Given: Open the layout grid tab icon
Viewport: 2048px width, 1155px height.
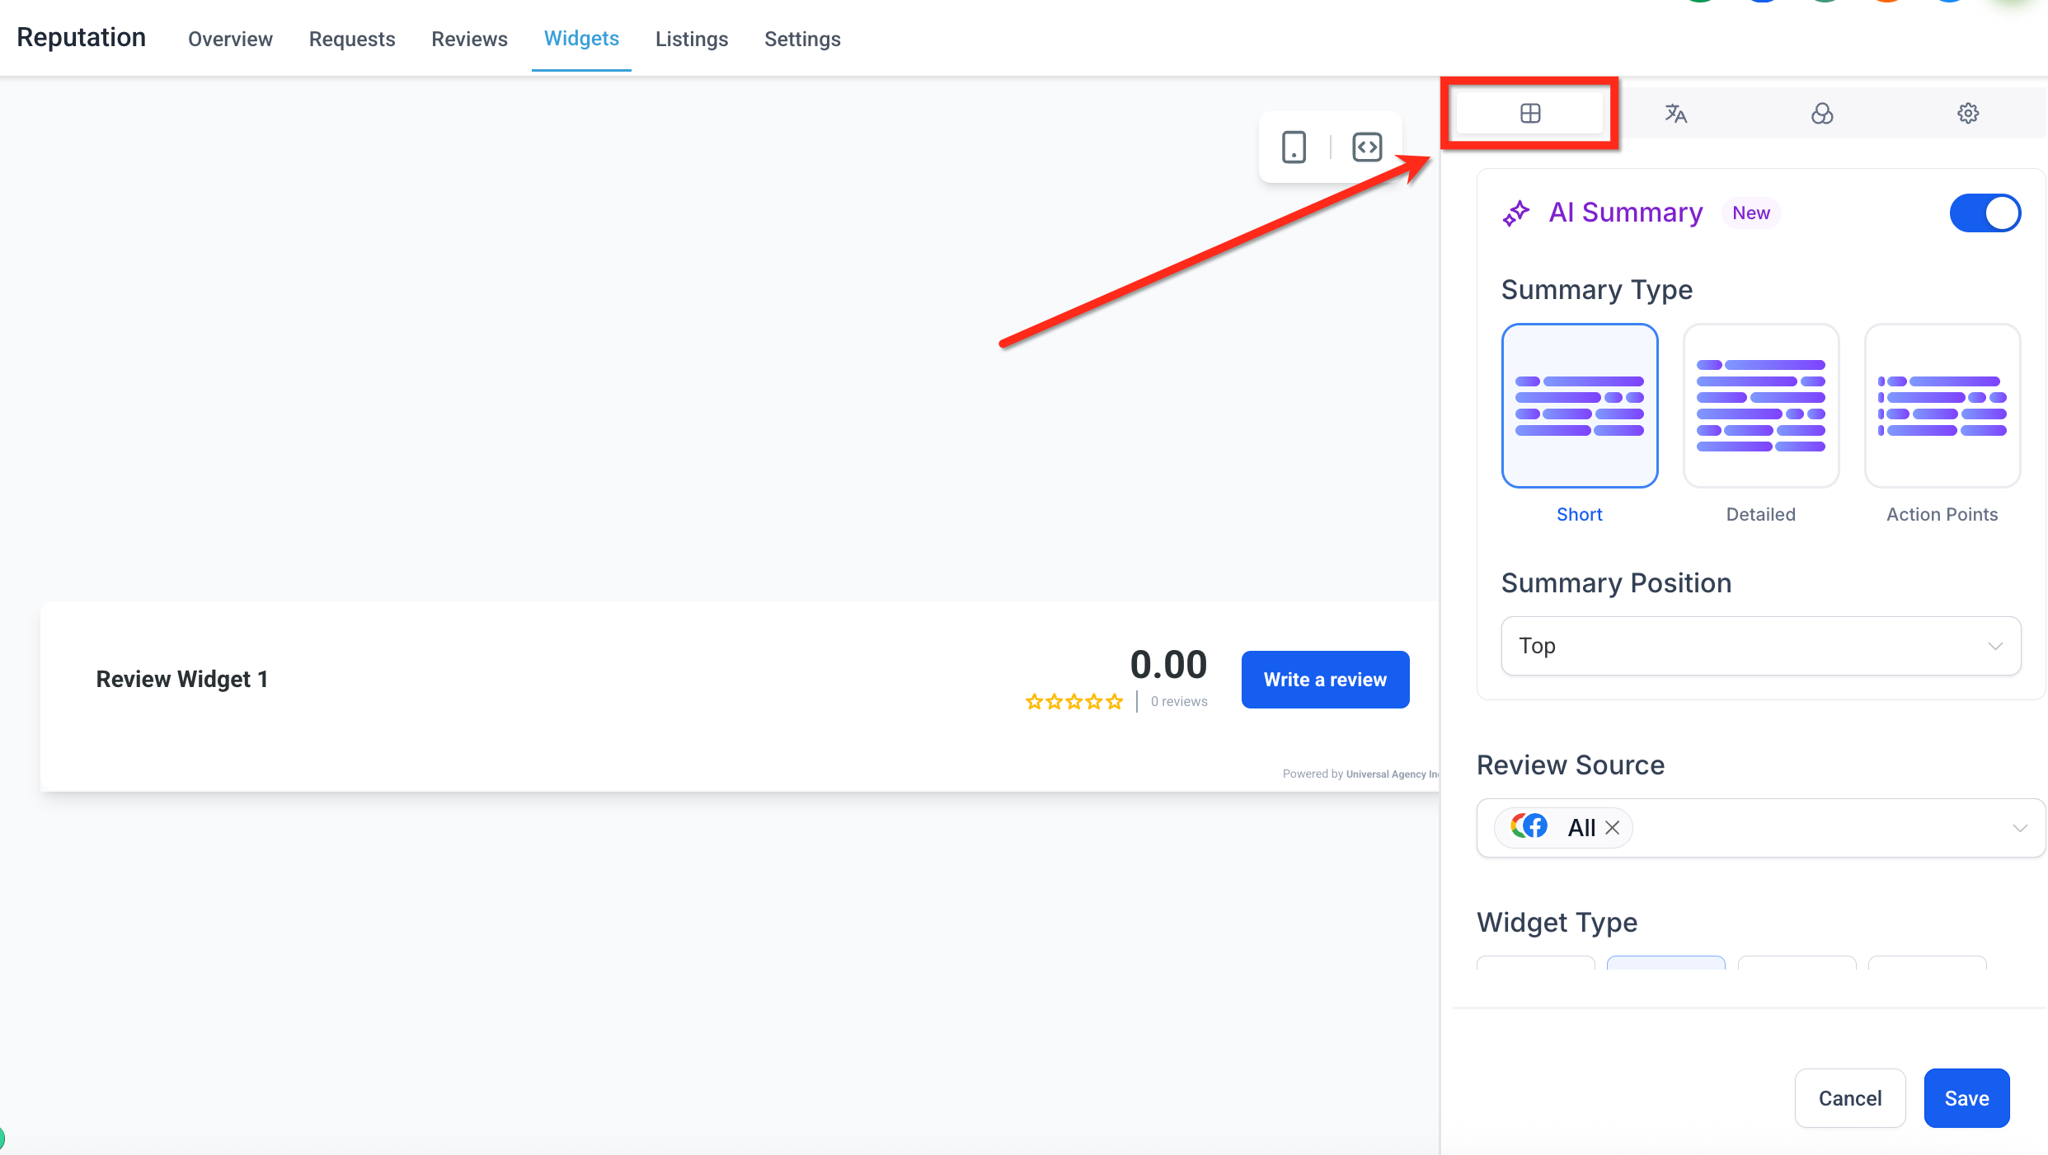Looking at the screenshot, I should pyautogui.click(x=1530, y=114).
